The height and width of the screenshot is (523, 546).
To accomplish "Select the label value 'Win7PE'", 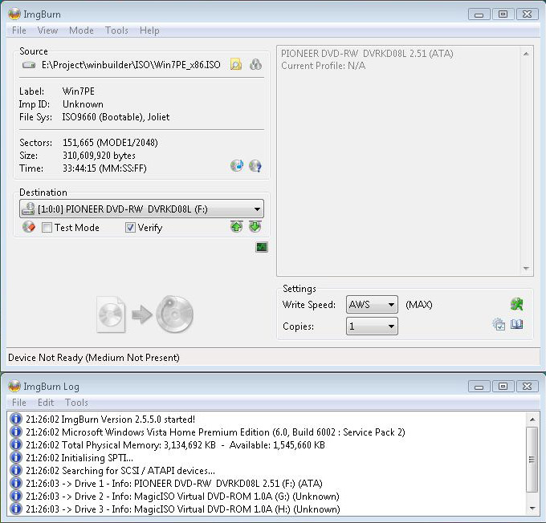I will click(x=79, y=91).
